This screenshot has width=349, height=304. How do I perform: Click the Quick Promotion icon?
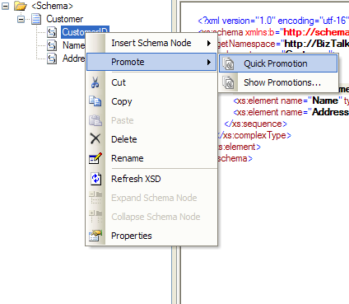pyautogui.click(x=228, y=63)
